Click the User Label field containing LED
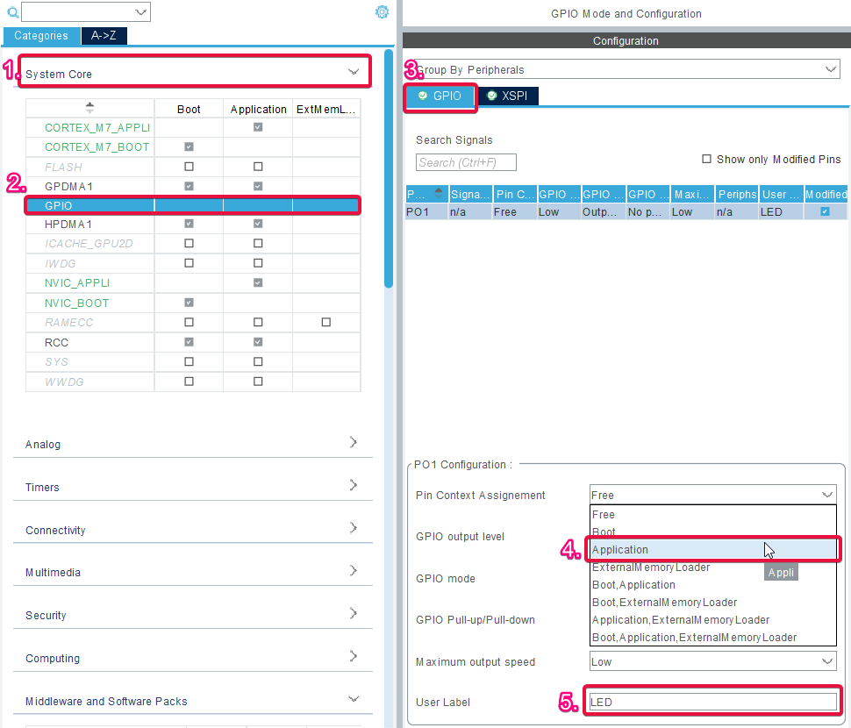The width and height of the screenshot is (851, 728). click(x=712, y=702)
